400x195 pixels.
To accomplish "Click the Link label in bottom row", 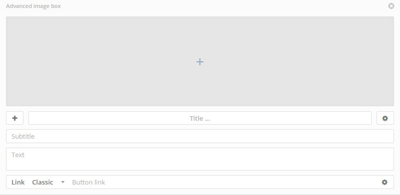I will pyautogui.click(x=18, y=182).
